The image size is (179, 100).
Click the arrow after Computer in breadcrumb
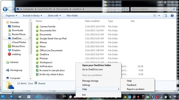[36, 9]
